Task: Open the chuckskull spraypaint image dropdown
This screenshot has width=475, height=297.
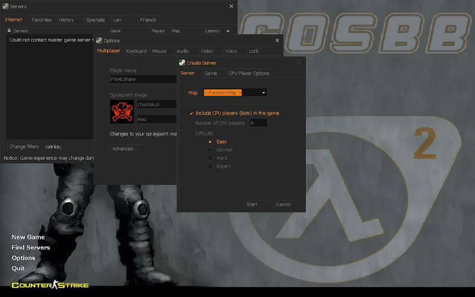Action: [157, 105]
